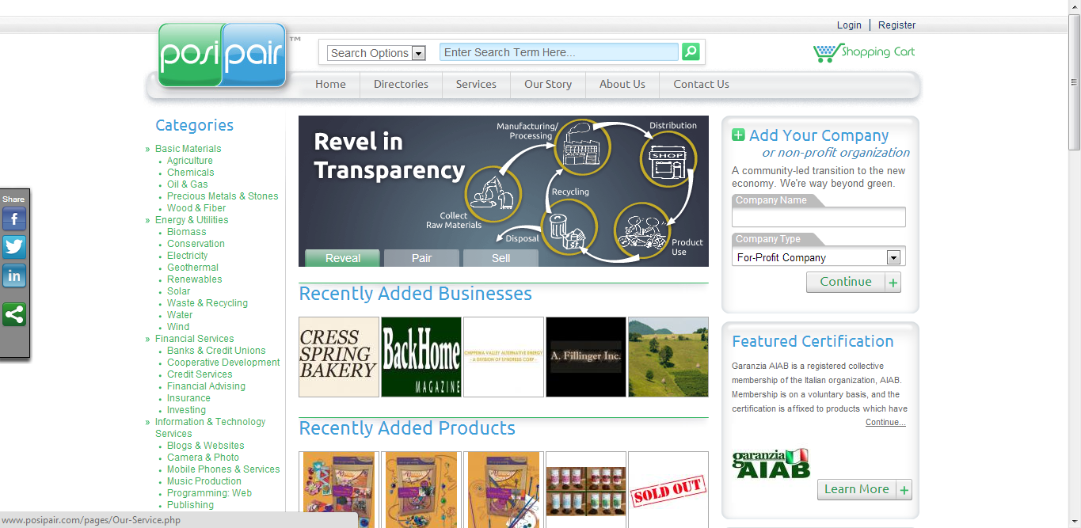Open Contact Us menu item
1081x528 pixels.
[701, 84]
